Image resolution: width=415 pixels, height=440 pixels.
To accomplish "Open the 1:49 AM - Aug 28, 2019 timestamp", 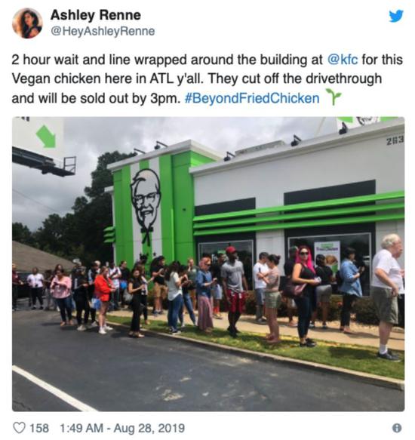I will pyautogui.click(x=122, y=428).
